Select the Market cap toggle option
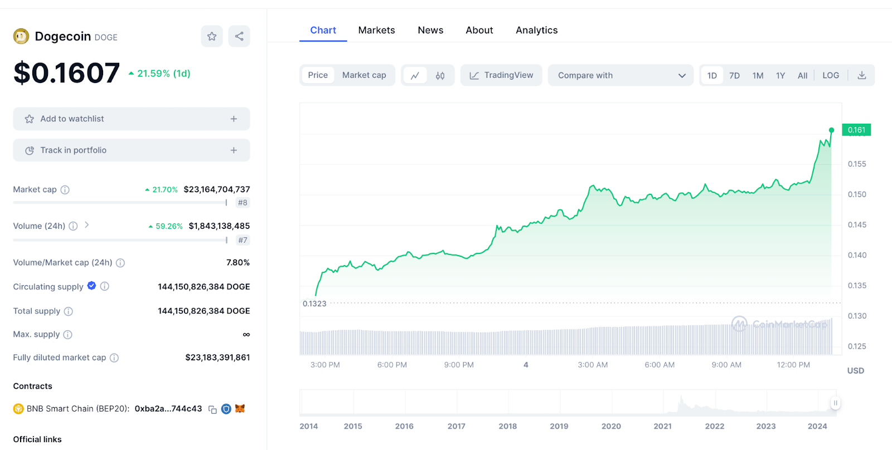This screenshot has height=450, width=892. tap(364, 75)
